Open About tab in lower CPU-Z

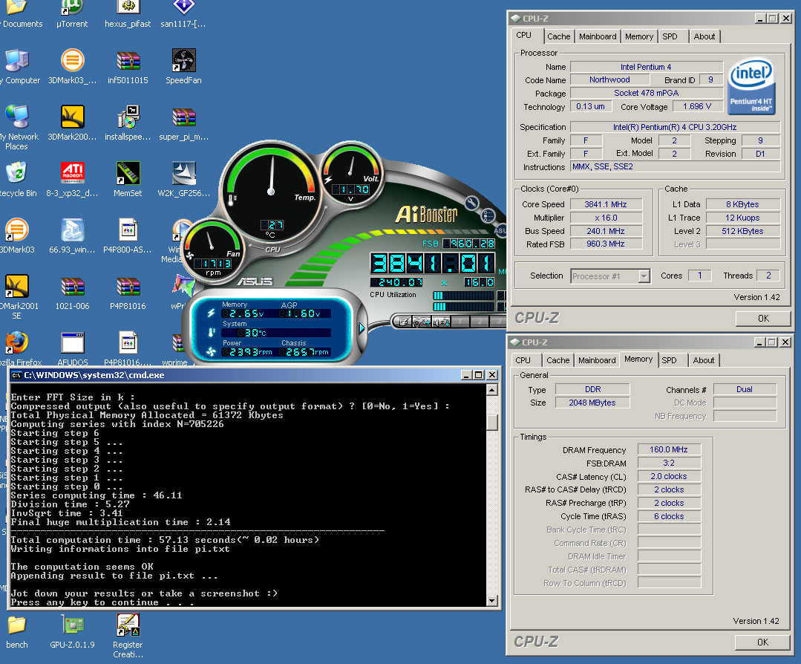(x=704, y=360)
